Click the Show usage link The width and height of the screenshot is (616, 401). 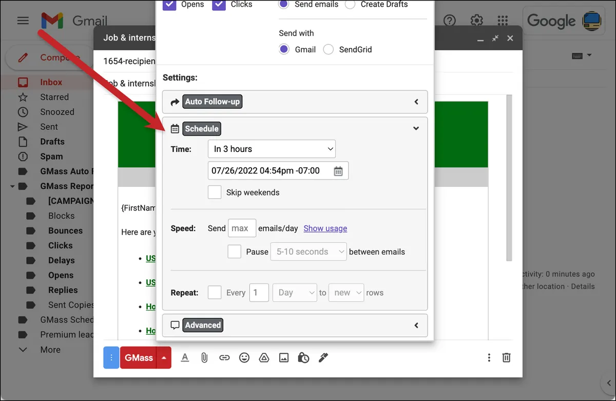coord(325,228)
